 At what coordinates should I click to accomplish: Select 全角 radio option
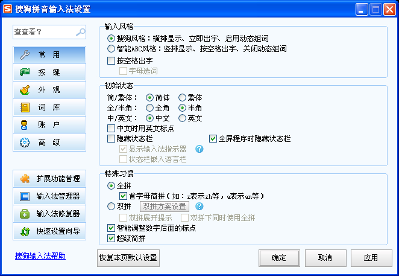click(149, 108)
